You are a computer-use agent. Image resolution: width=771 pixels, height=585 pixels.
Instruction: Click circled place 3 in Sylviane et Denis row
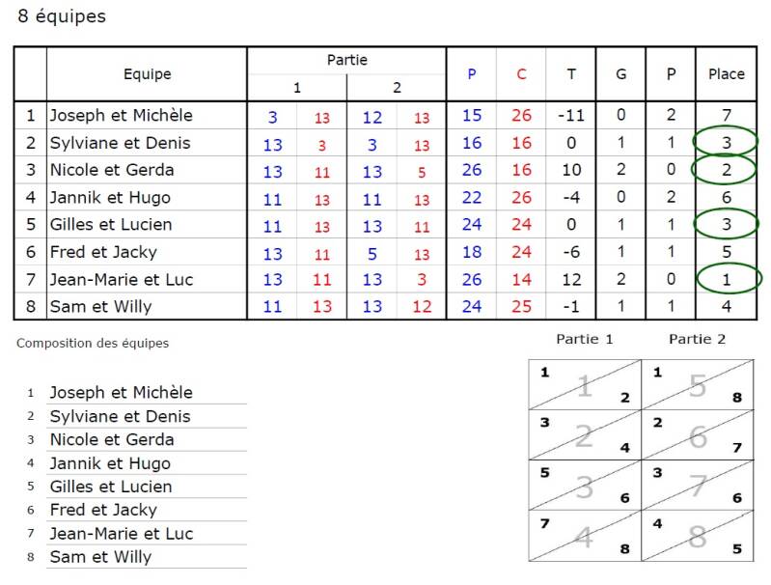726,142
